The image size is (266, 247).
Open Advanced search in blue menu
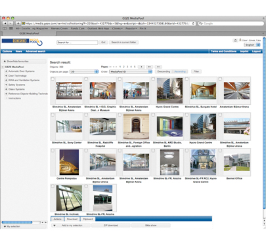35,51
